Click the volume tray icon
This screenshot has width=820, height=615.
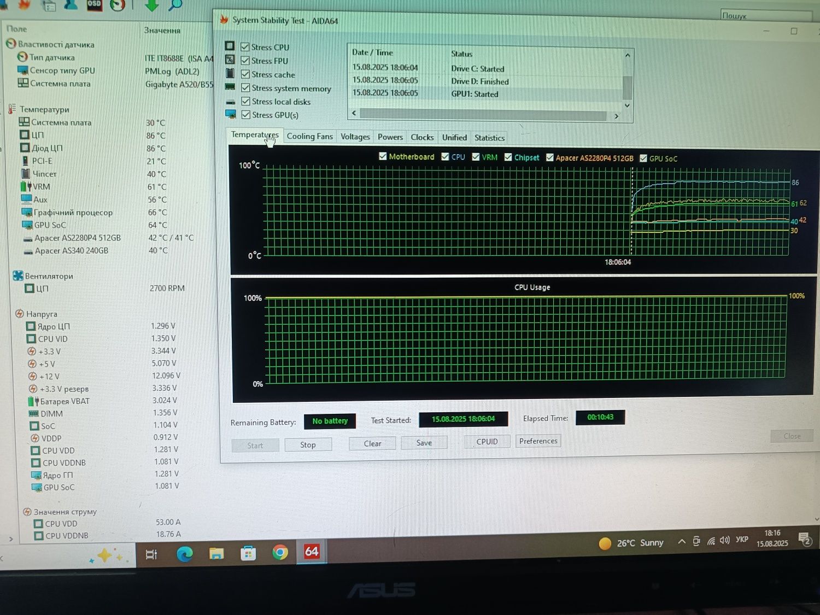[x=724, y=540]
